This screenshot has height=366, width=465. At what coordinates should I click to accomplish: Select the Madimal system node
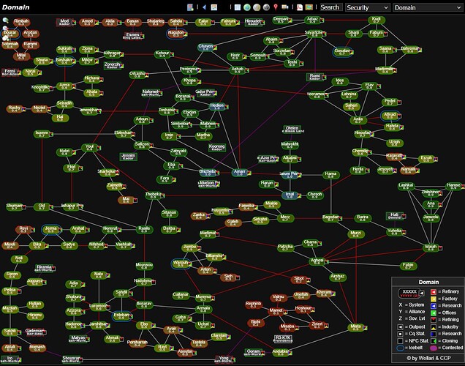point(208,234)
